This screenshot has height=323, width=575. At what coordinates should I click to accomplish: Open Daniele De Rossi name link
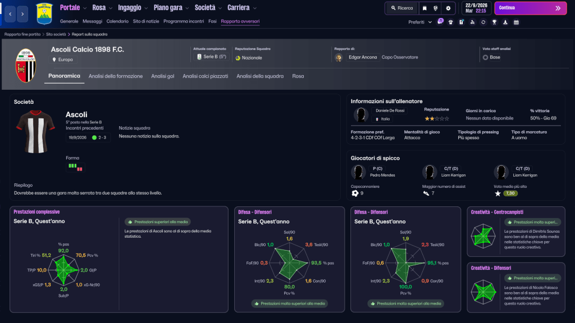tap(390, 110)
